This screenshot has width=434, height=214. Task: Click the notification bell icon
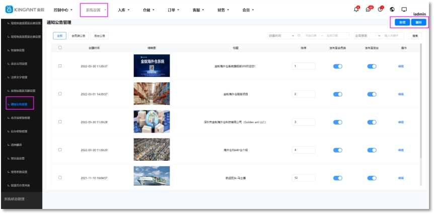356,10
